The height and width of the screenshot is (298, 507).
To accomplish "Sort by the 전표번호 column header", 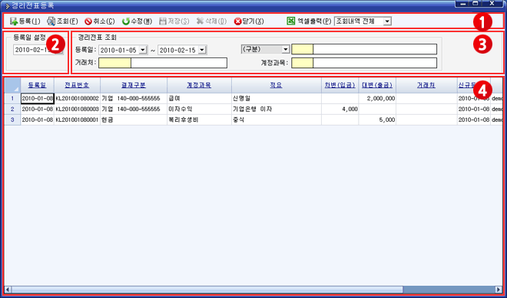I will pos(77,85).
